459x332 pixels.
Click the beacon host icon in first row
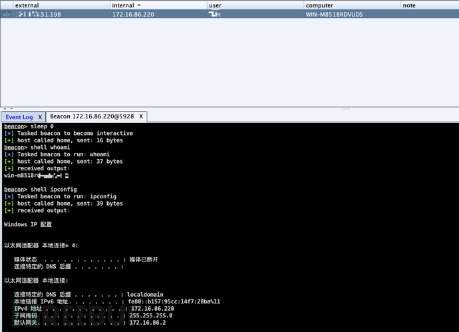pyautogui.click(x=7, y=14)
